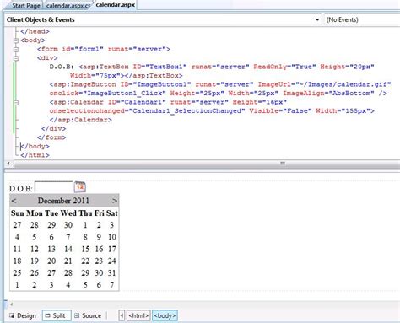Open the (No Events) dropdown

[x=362, y=19]
